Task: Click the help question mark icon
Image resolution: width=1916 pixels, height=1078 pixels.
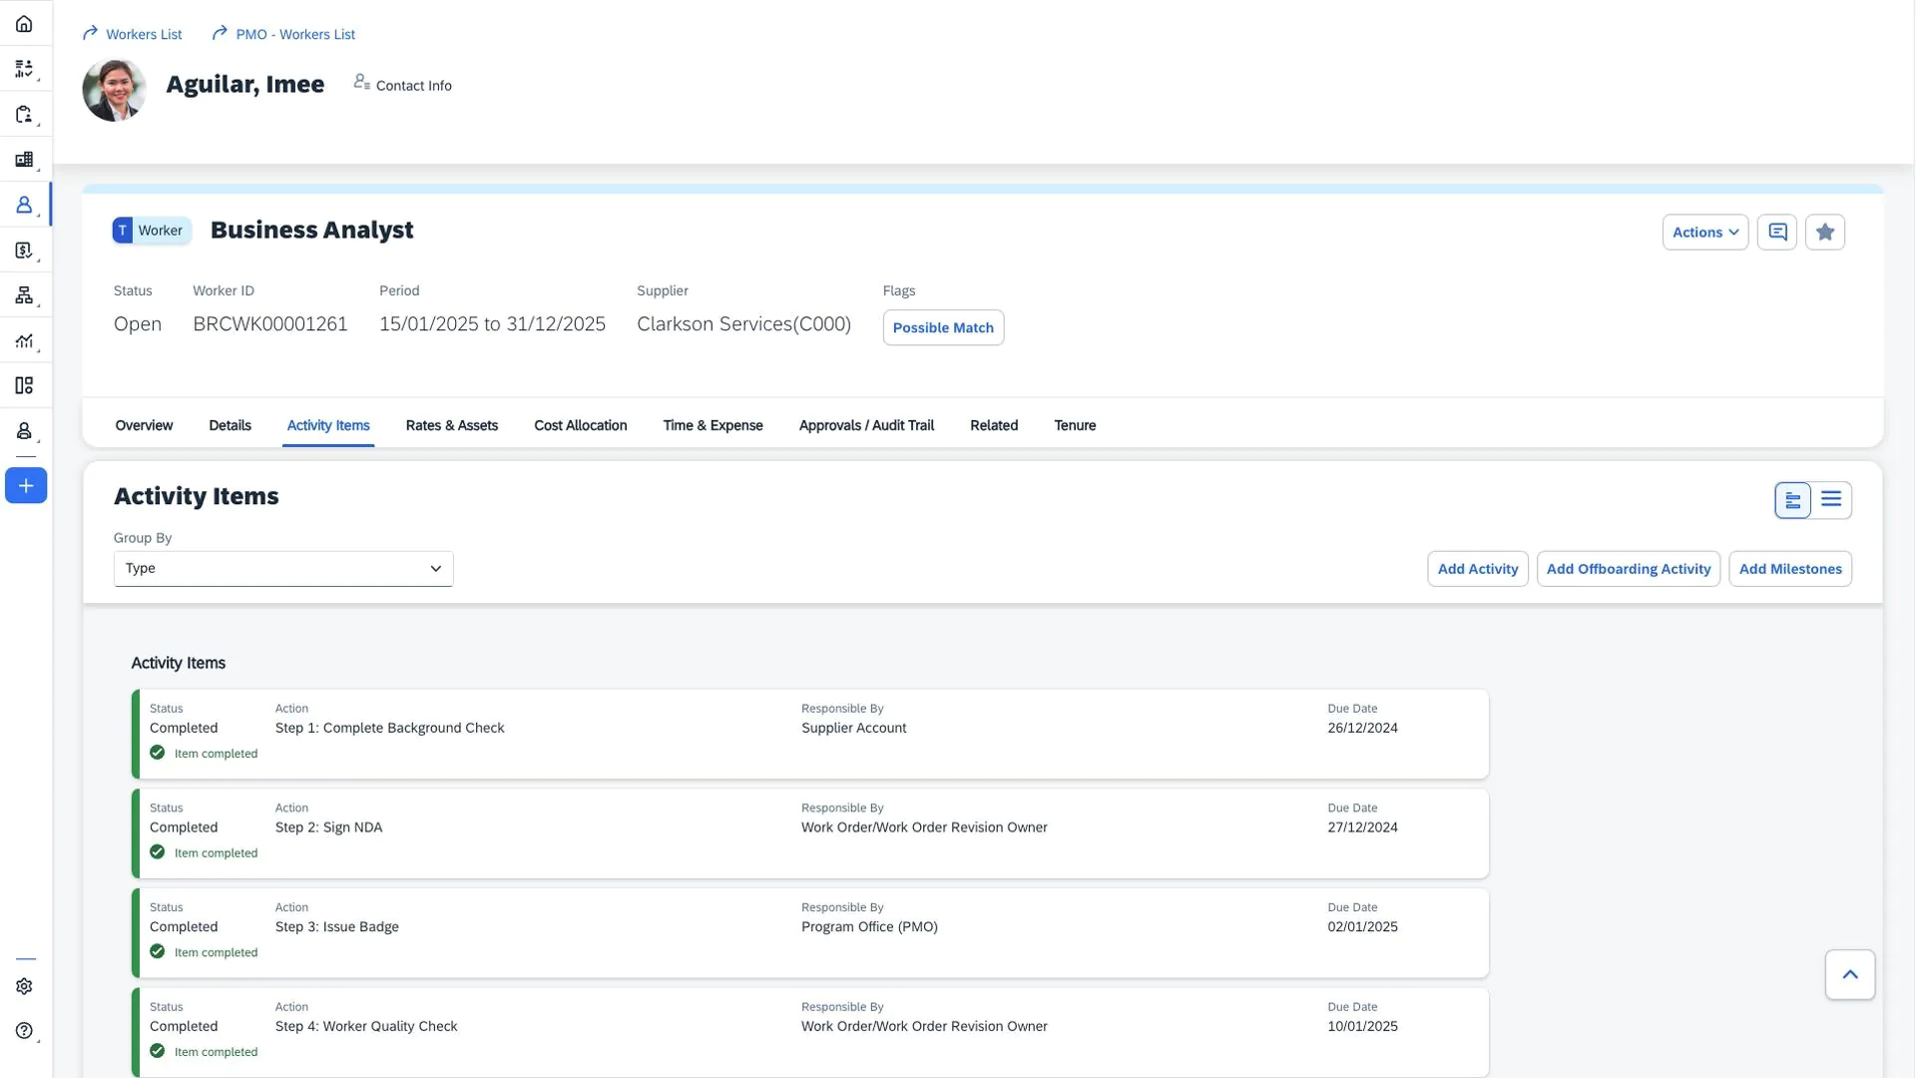Action: point(24,1031)
